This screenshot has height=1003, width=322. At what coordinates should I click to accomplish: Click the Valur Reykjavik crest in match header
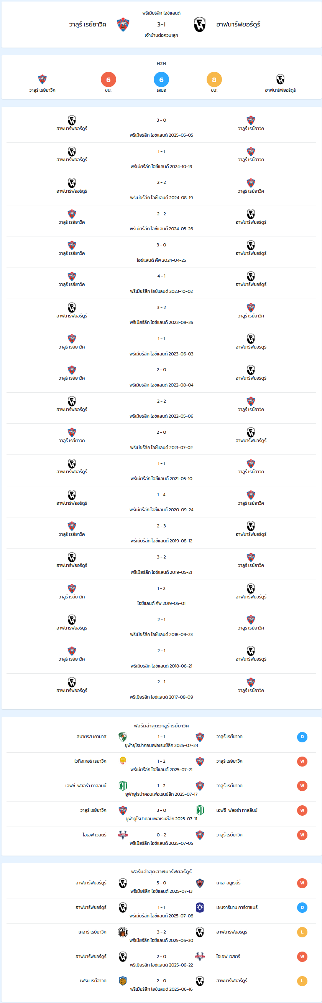tap(123, 25)
